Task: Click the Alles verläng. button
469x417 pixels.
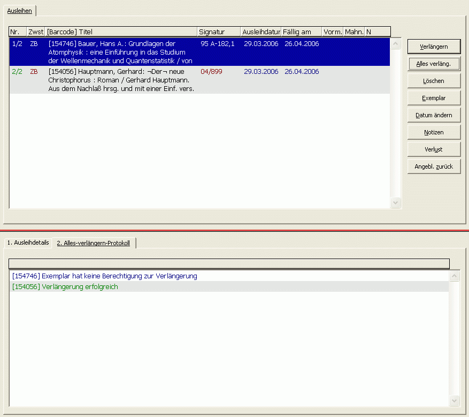Action: coord(434,64)
